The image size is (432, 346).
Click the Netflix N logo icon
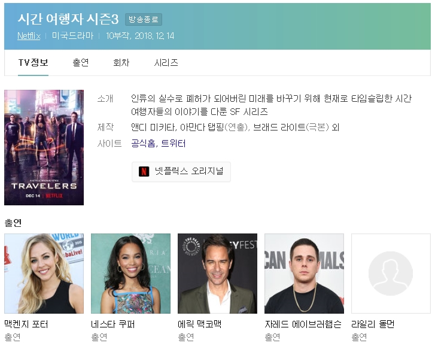tap(144, 171)
